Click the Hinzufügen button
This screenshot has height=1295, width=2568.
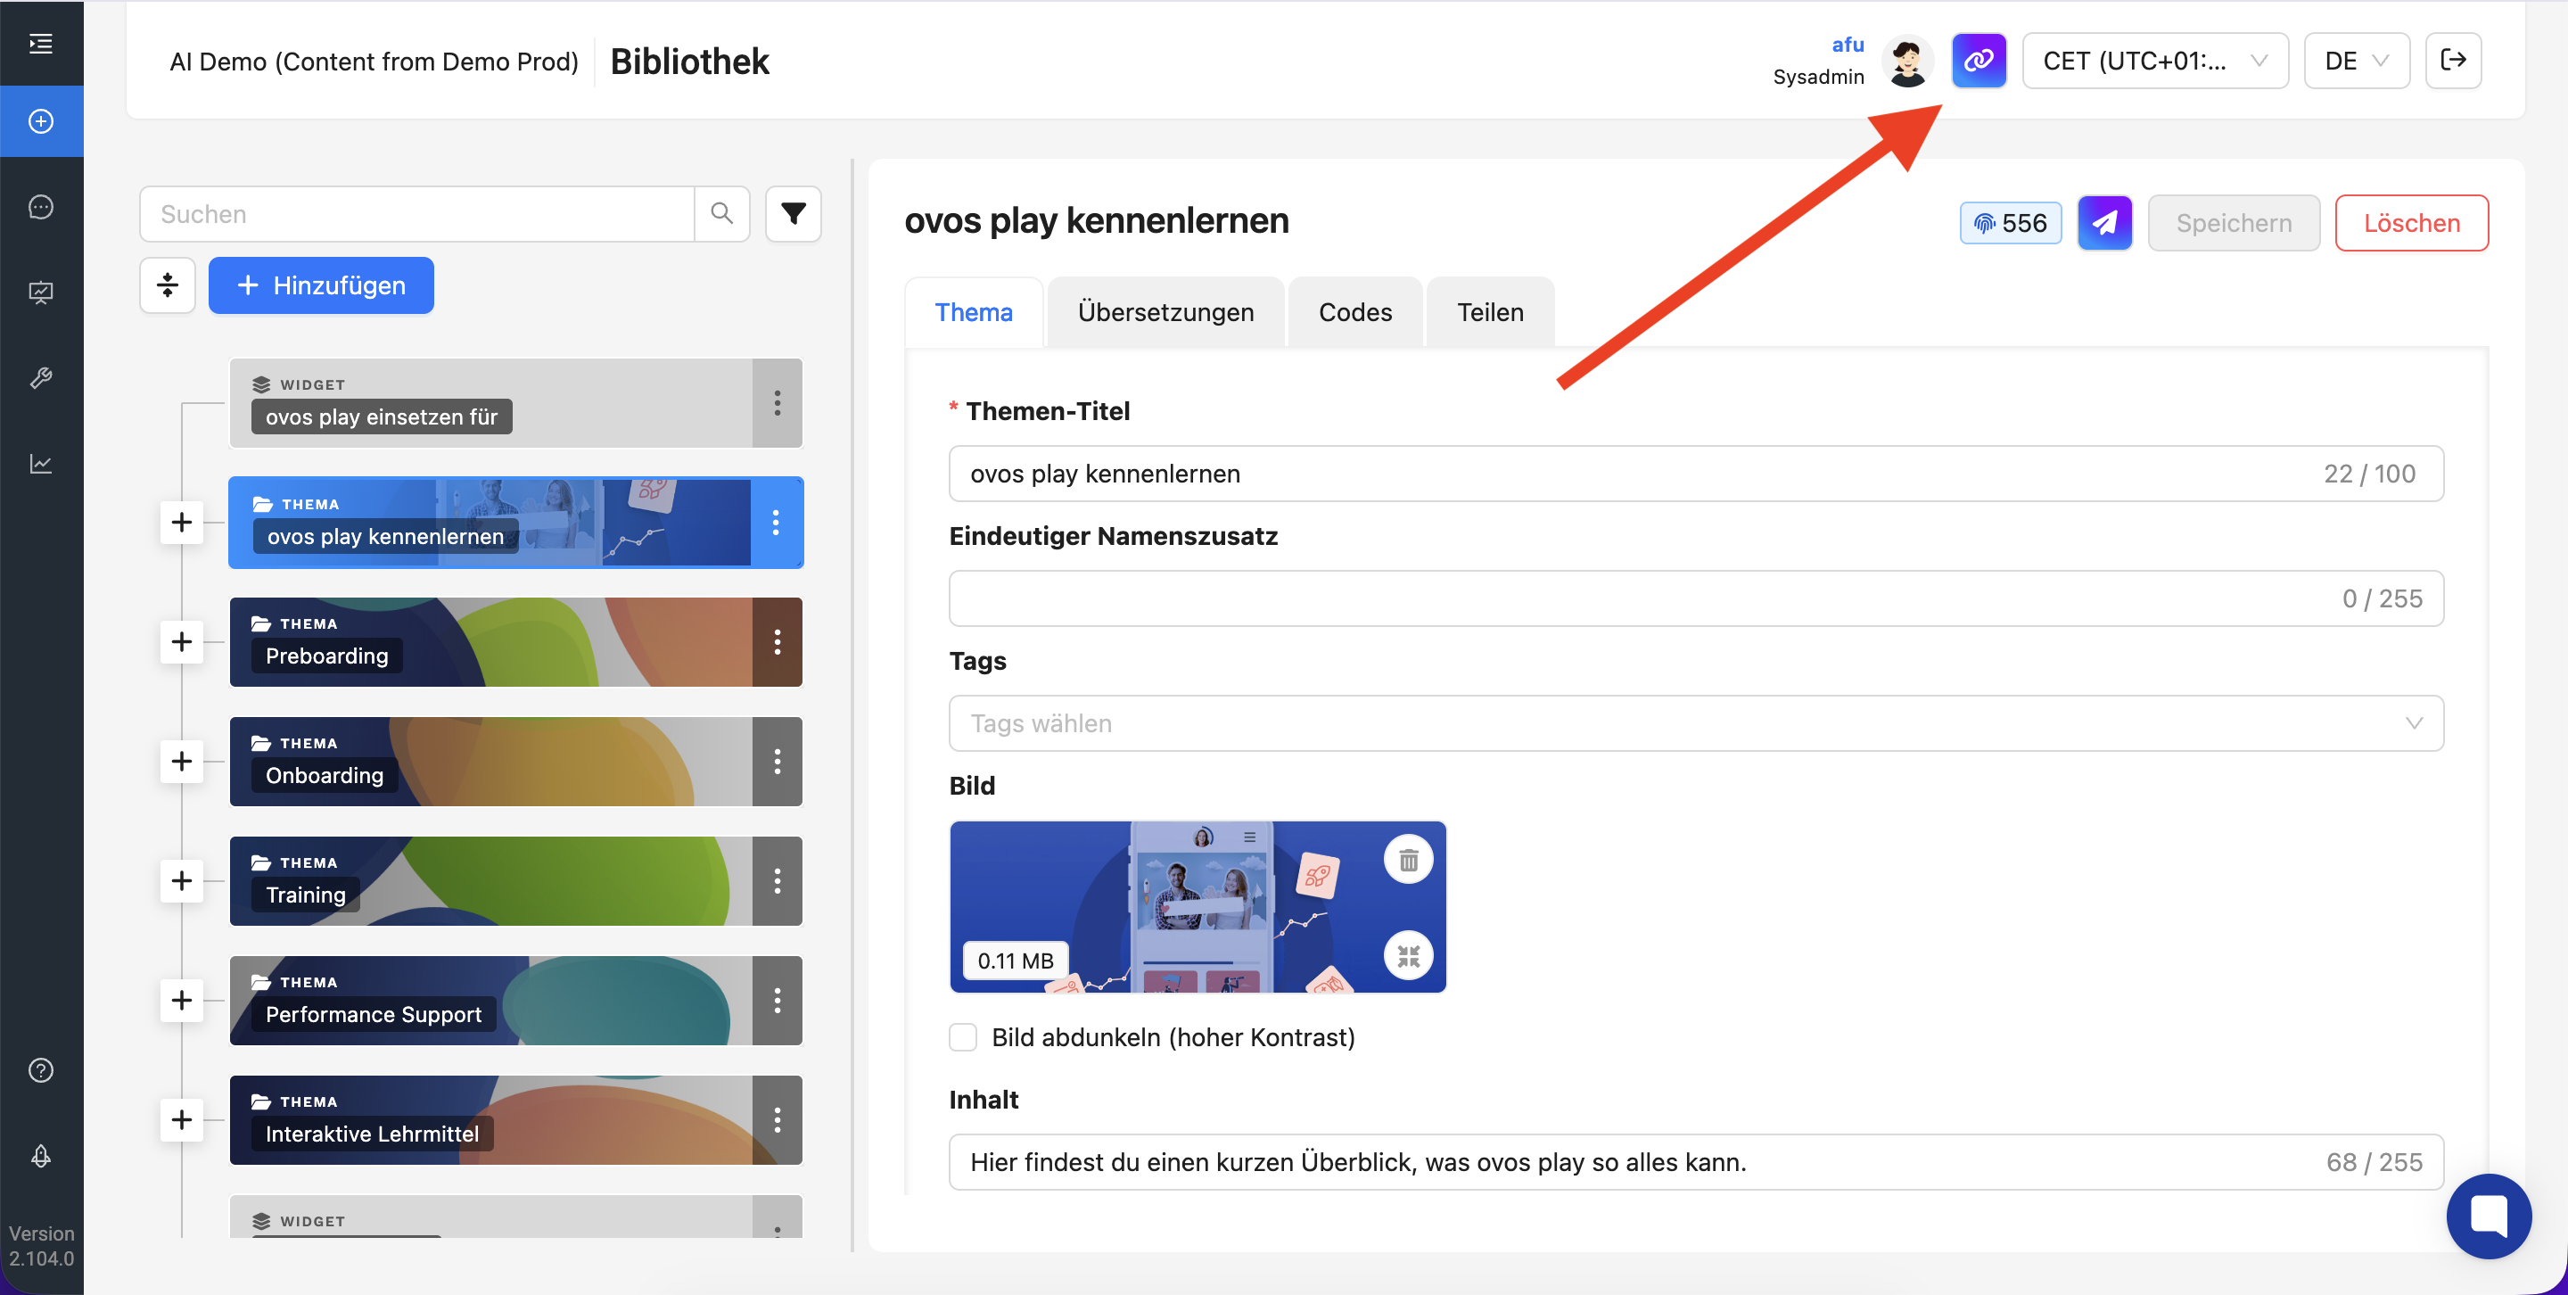click(321, 285)
